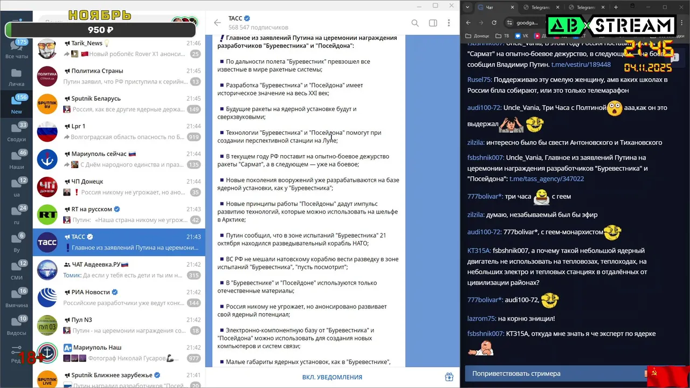Screen dimensions: 690x388
Task: Go back from the ТАСС channel view
Action: pyautogui.click(x=217, y=23)
